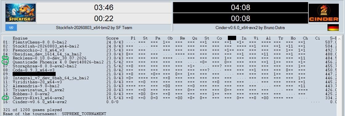Click the 'Co' column header
The width and height of the screenshot is (345, 116).
tap(219, 38)
